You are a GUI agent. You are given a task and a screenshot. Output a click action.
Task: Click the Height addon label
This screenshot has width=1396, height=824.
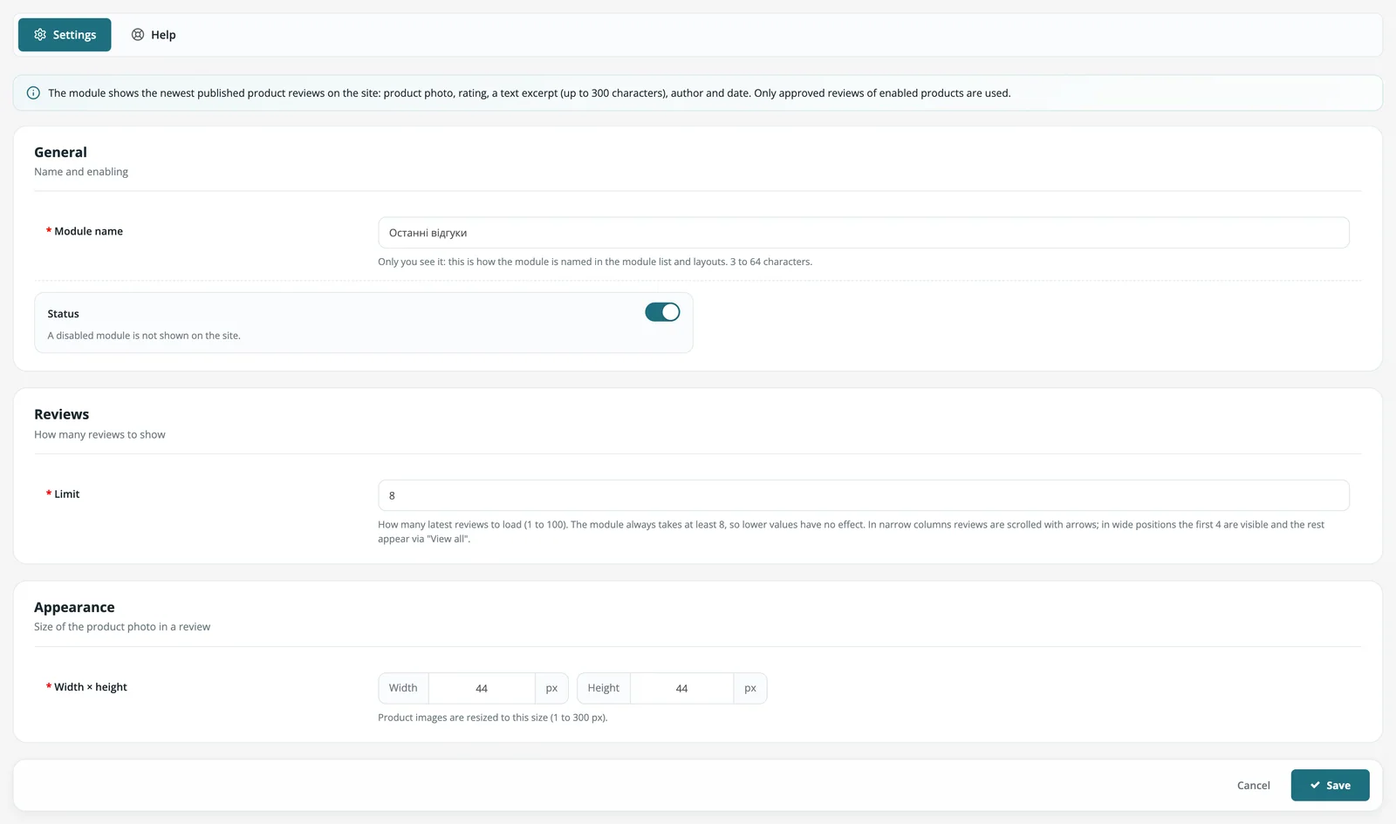tap(604, 689)
